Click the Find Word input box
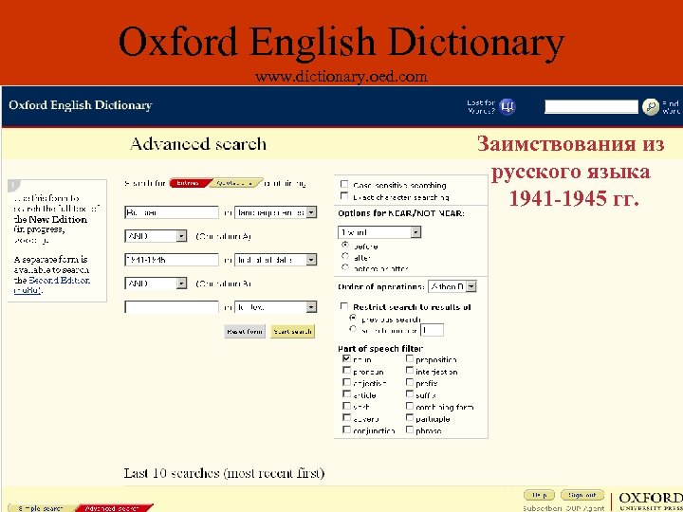Viewport: 683px width, 512px height. (x=591, y=106)
